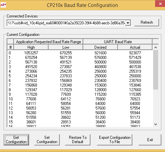165x152 pixels.
Task: Select Low value 58054
Action: pos(66,104)
